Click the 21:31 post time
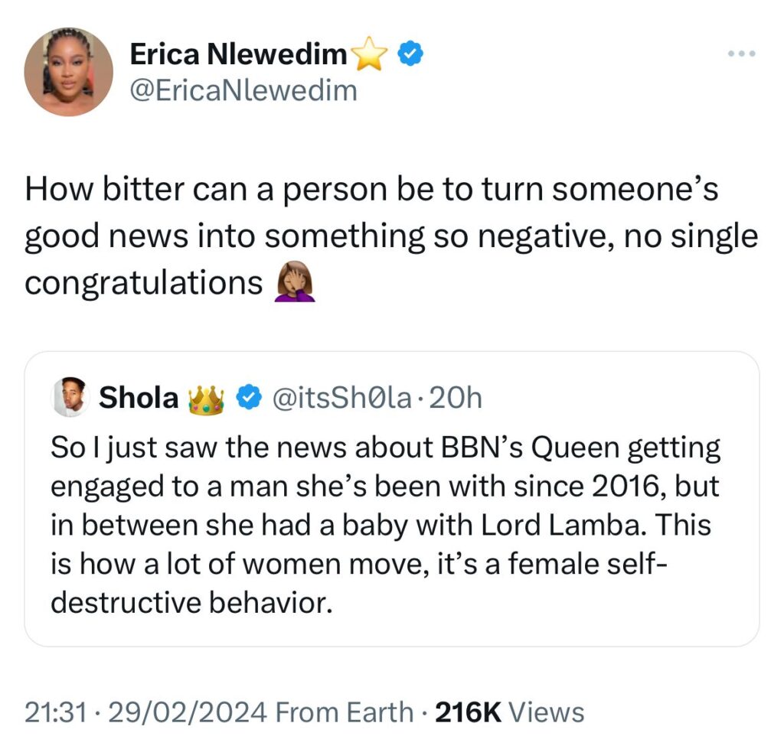Viewport: 784px width, 736px height. [52, 713]
